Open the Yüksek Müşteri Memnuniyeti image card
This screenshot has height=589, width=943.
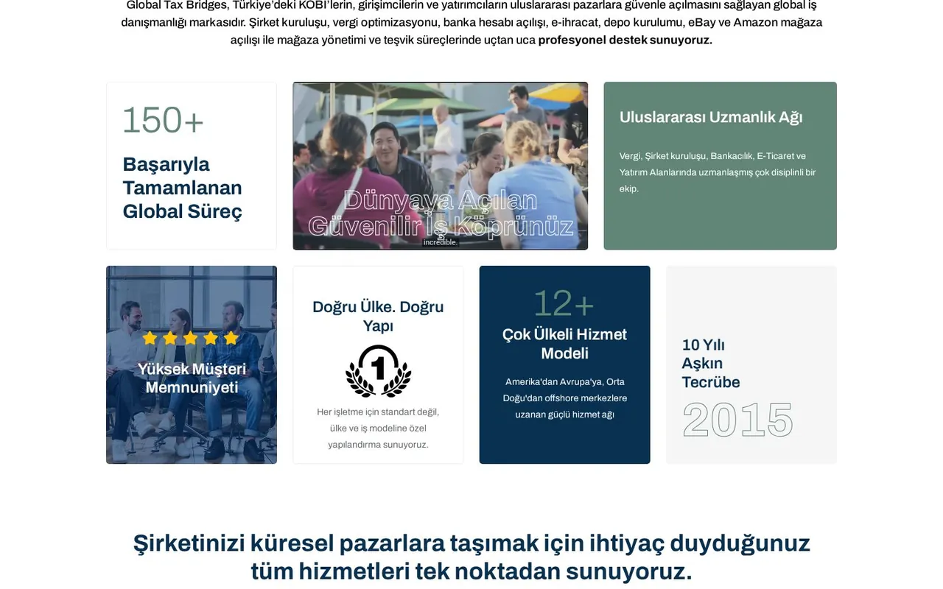192,364
